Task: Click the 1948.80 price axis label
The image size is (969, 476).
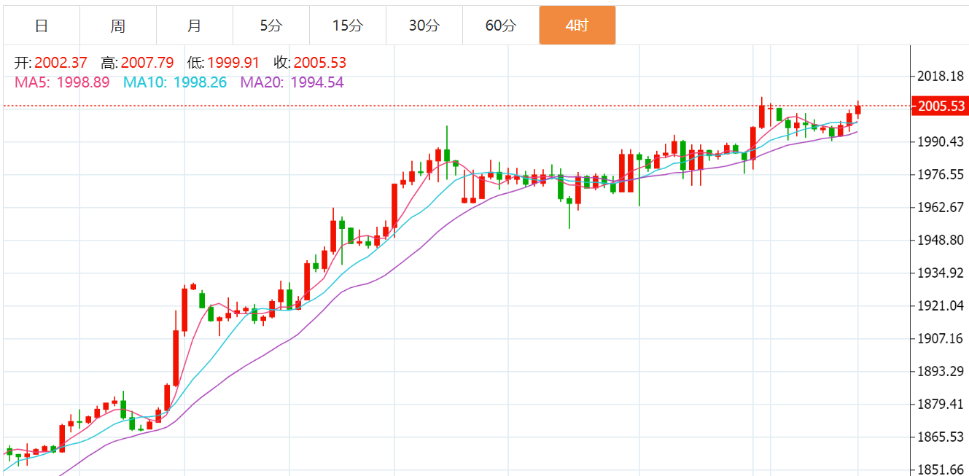Action: tap(941, 241)
